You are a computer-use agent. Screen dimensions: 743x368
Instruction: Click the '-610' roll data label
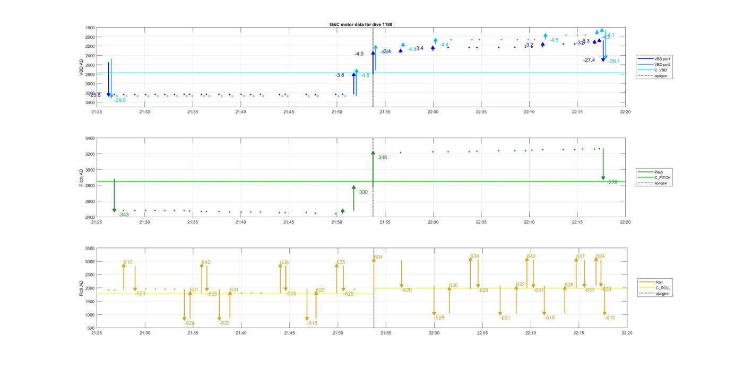point(610,318)
